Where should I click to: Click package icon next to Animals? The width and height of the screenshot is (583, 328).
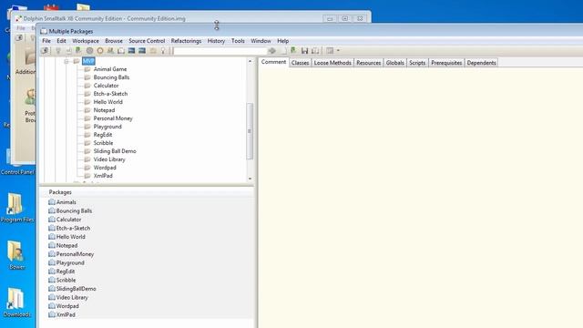pyautogui.click(x=52, y=202)
